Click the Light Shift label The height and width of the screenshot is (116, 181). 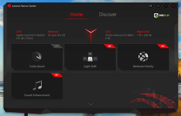coord(90,66)
